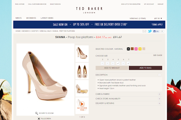Open the Size Guide link
Viewport: 181px width, 120px height.
point(158,55)
